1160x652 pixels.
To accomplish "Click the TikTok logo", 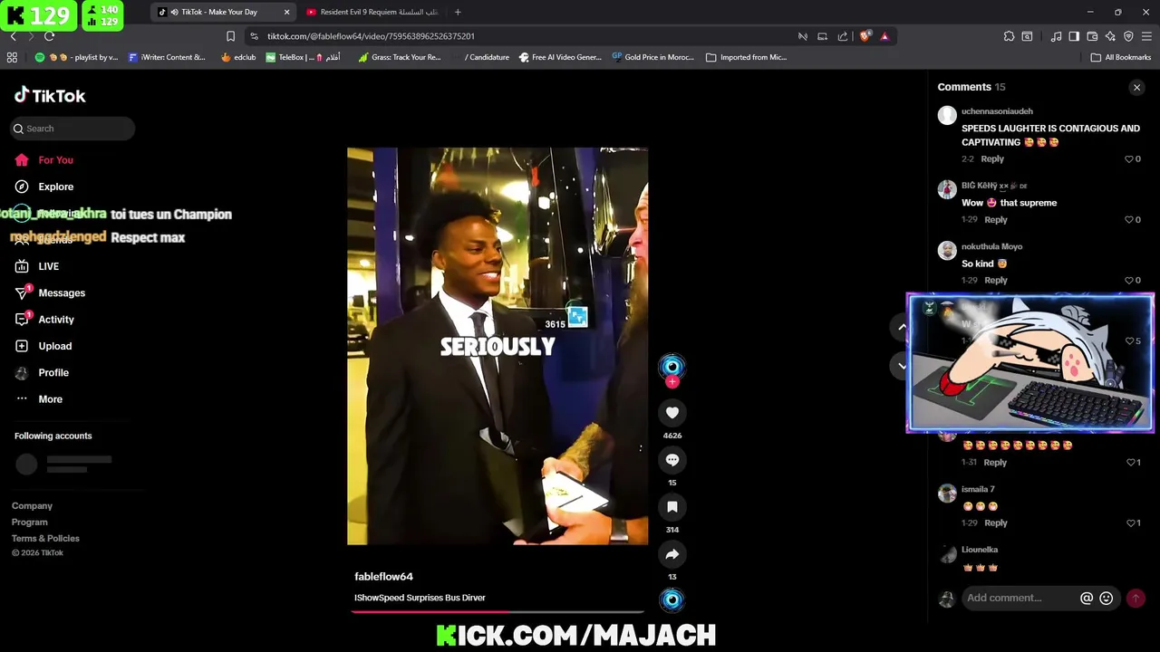I will (50, 95).
